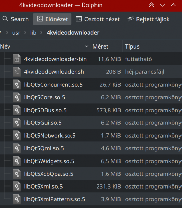Viewport: 182px width, 208px height.
Task: Click the 1,7 MiB size cell
Action: click(x=111, y=136)
